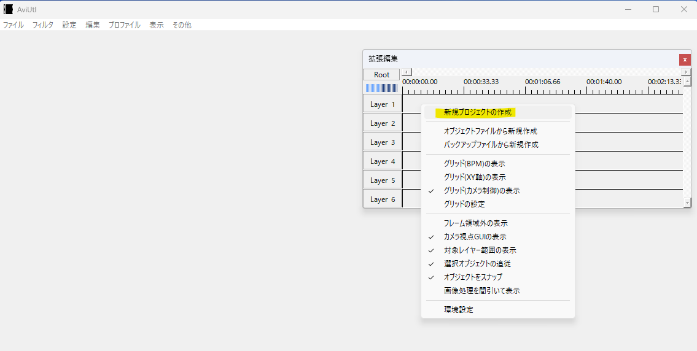Close the 拡張編集 window

coord(685,60)
